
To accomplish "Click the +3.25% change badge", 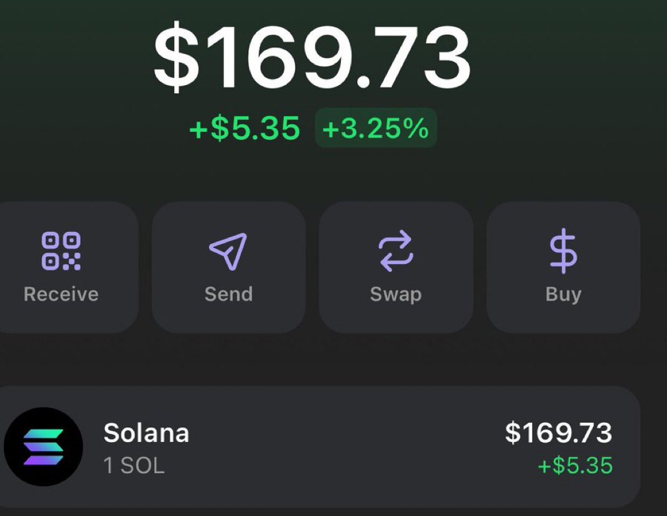I will (376, 128).
